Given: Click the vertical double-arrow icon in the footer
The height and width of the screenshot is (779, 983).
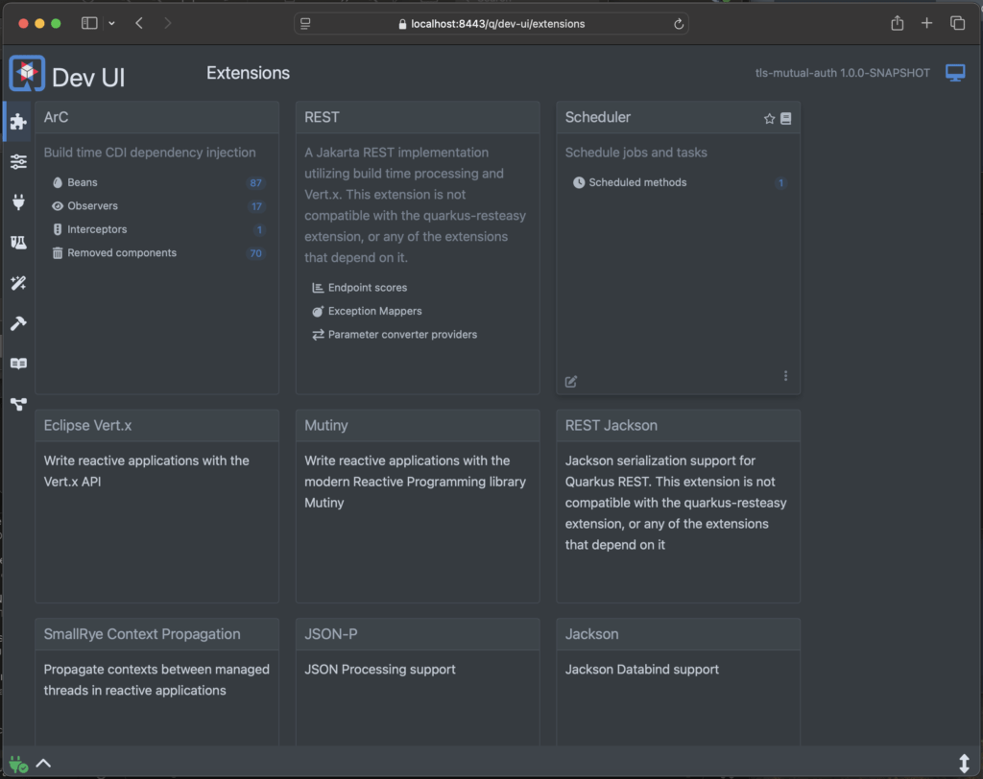Looking at the screenshot, I should (964, 764).
